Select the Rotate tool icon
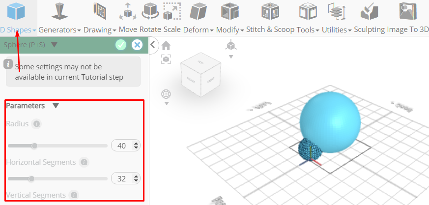This screenshot has width=429, height=205. tap(150, 11)
